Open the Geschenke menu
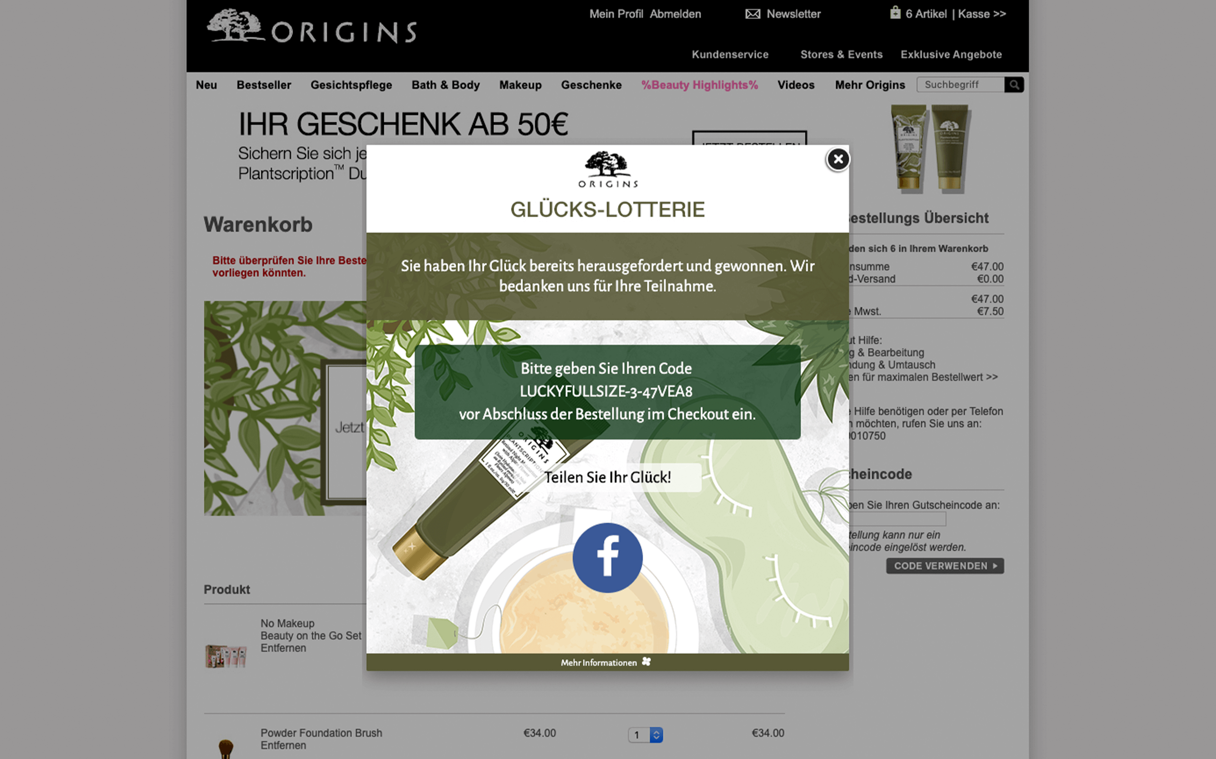The height and width of the screenshot is (759, 1216). (x=591, y=85)
